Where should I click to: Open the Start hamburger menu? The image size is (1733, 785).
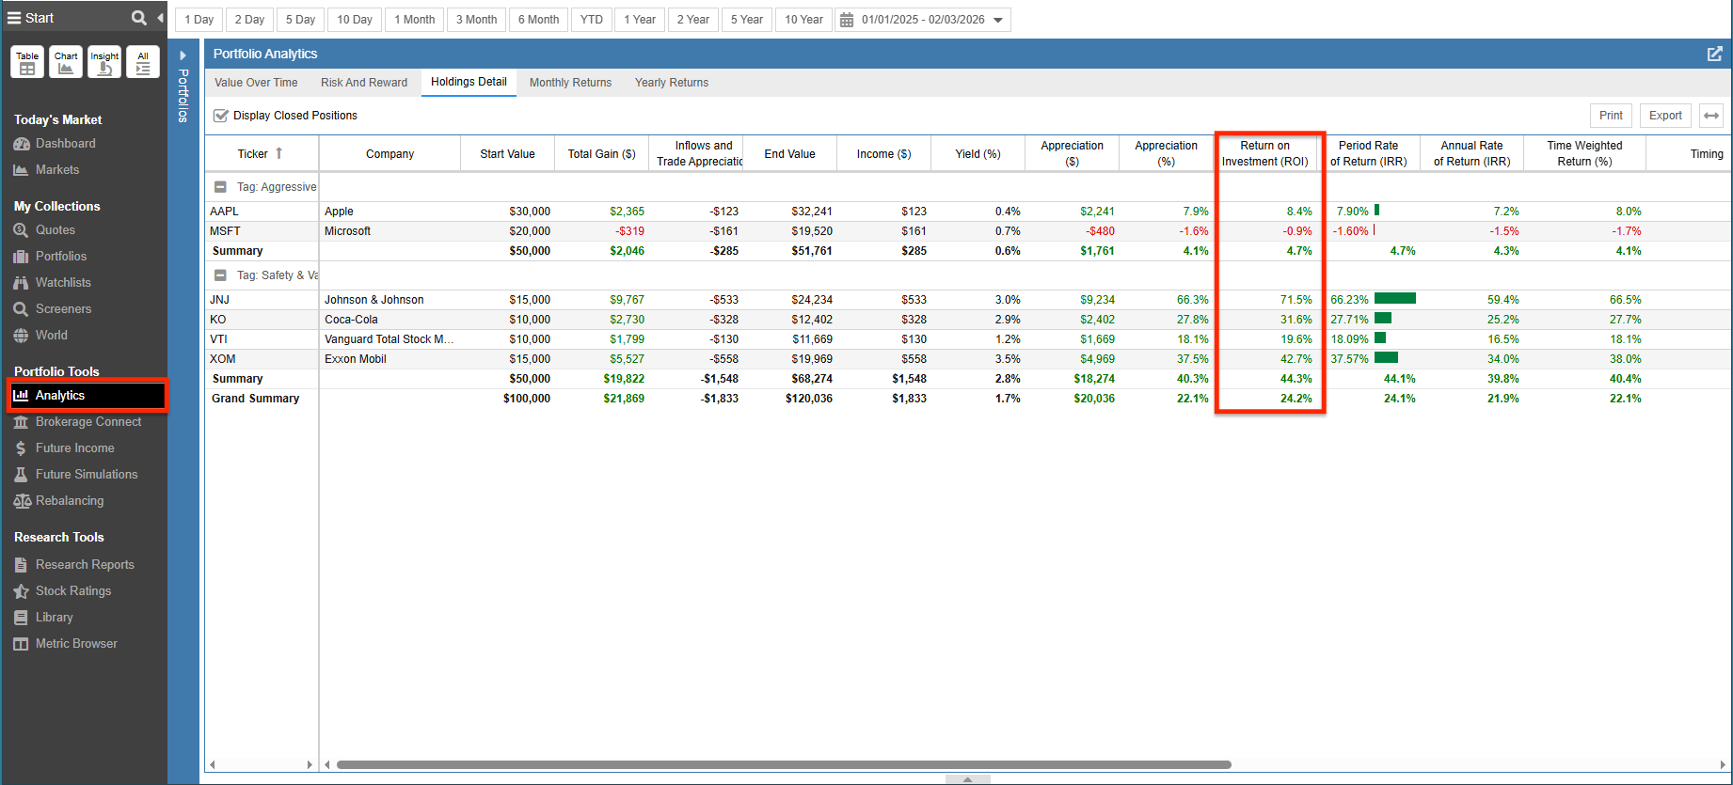pos(14,18)
